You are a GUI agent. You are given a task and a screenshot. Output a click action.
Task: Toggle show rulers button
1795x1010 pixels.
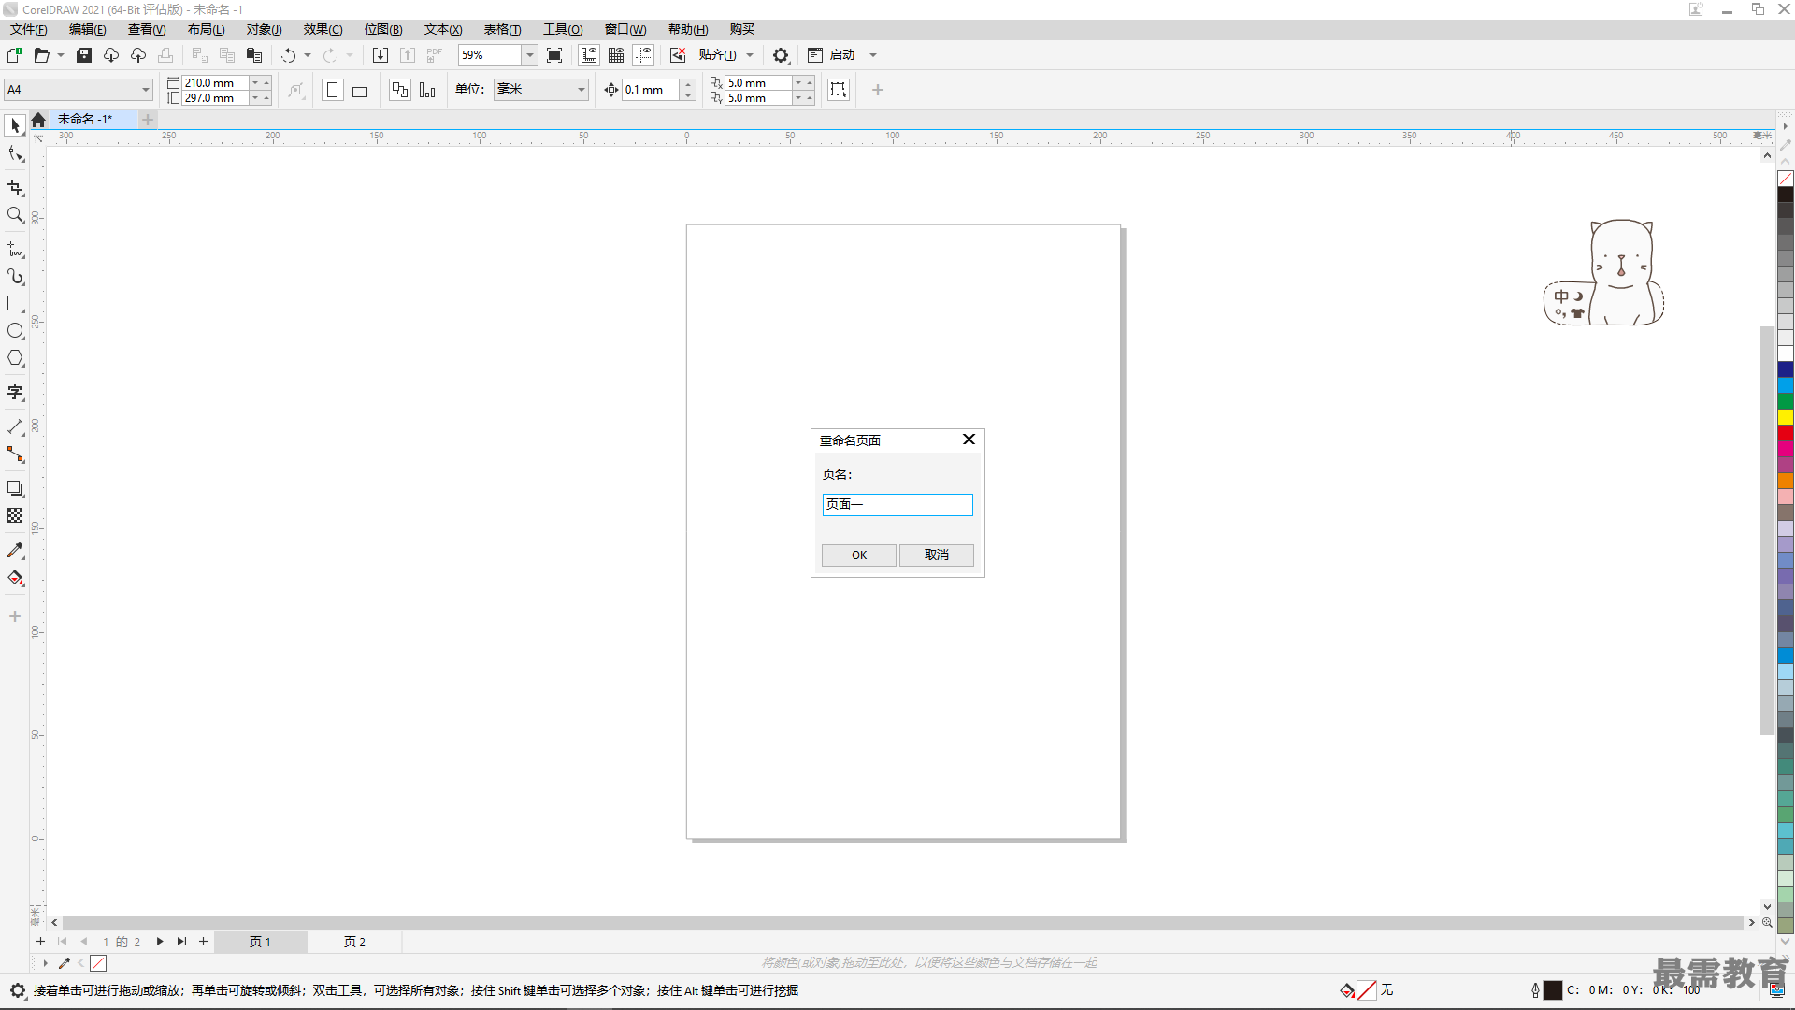pos(589,55)
